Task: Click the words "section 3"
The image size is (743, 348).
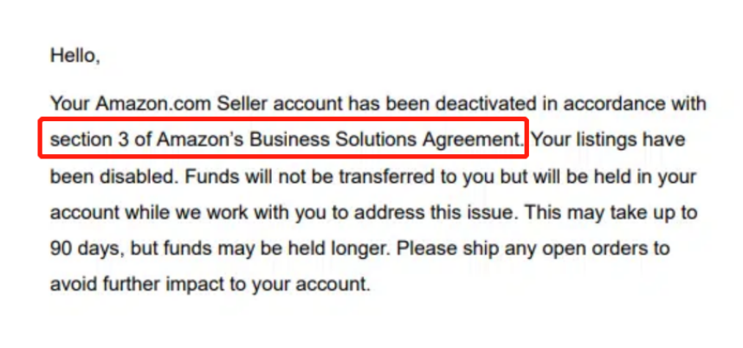Action: pos(82,139)
